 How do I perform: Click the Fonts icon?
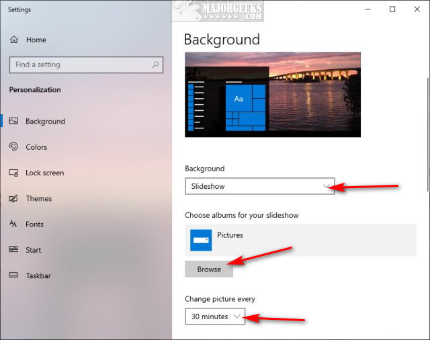point(13,224)
